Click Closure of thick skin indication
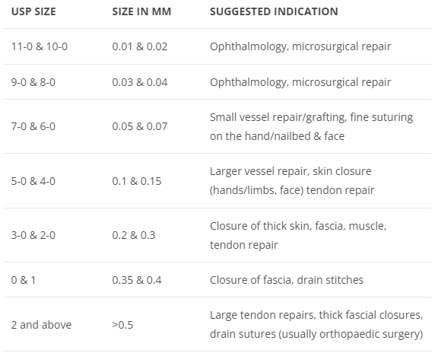 298,235
